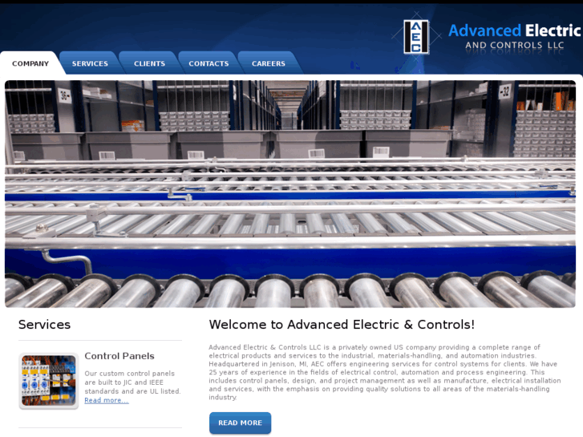Click the conveyor warehouse banner image

pyautogui.click(x=290, y=194)
